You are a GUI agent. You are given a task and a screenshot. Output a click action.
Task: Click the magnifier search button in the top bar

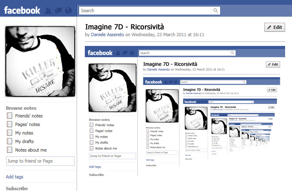216,11
